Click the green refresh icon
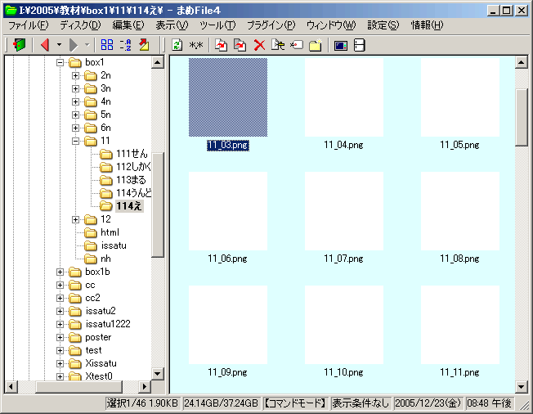This screenshot has height=414, width=533. tap(177, 45)
